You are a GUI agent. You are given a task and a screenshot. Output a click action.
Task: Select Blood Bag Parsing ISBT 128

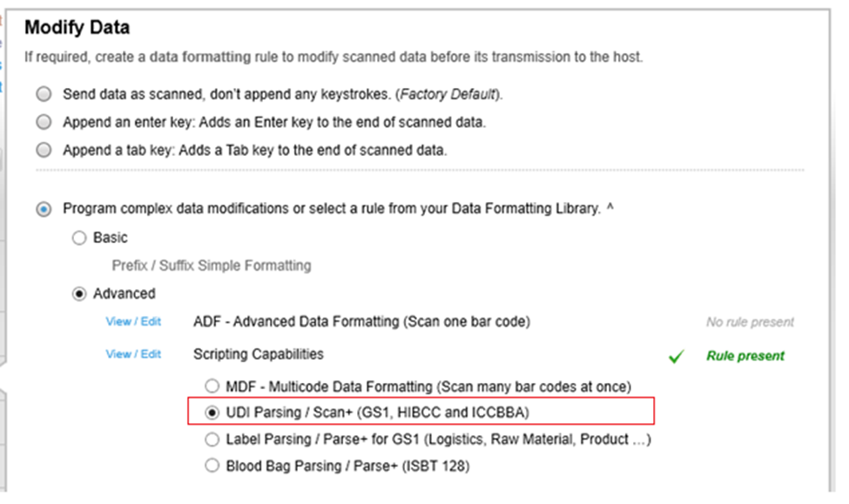point(212,466)
